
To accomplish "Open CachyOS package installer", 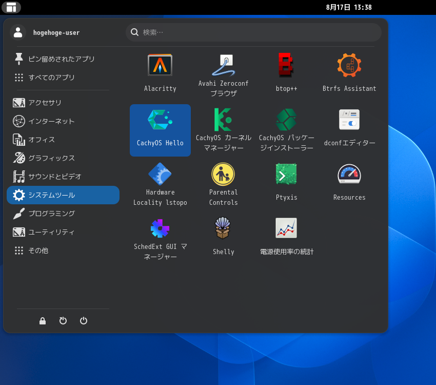I will click(x=286, y=130).
